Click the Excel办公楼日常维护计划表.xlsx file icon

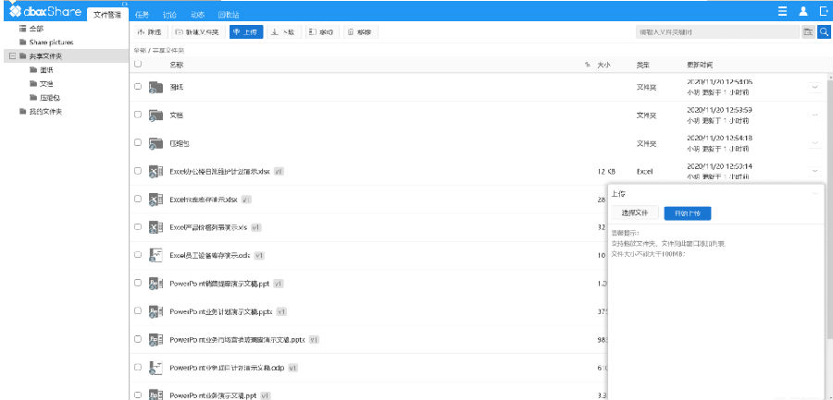[155, 172]
